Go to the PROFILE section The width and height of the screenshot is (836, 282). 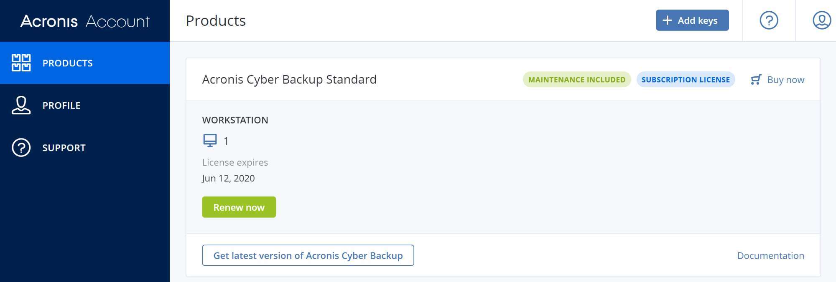85,105
